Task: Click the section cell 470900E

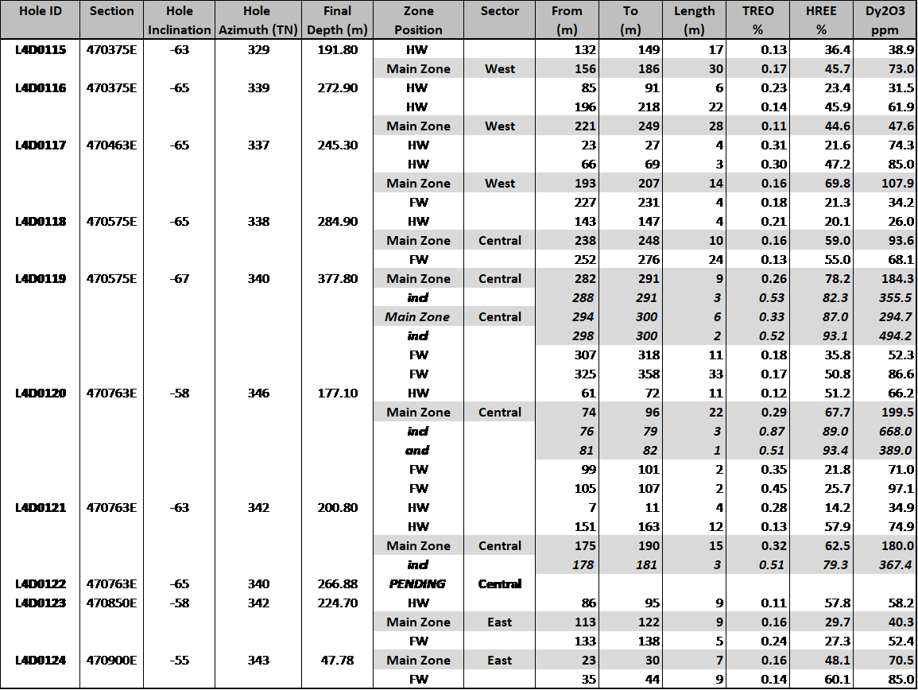Action: pyautogui.click(x=111, y=660)
